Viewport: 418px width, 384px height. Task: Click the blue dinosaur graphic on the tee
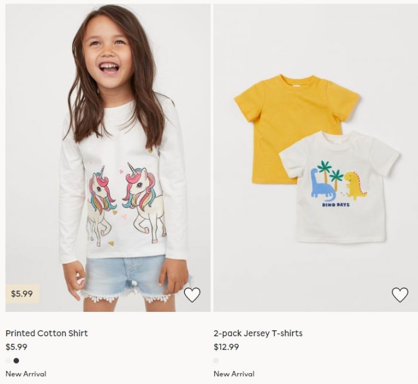pyautogui.click(x=322, y=186)
